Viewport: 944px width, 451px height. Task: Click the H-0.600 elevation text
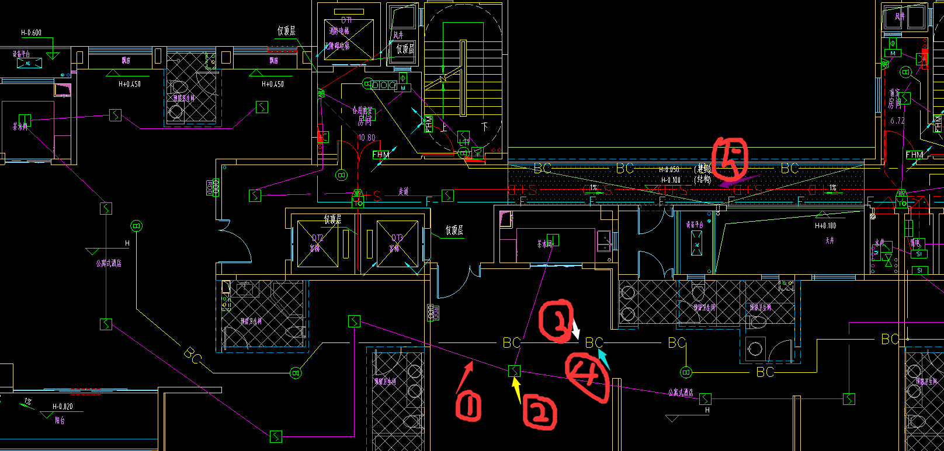31,33
